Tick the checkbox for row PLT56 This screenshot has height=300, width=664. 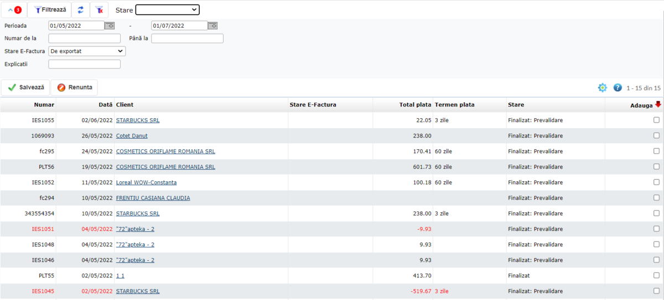click(656, 166)
